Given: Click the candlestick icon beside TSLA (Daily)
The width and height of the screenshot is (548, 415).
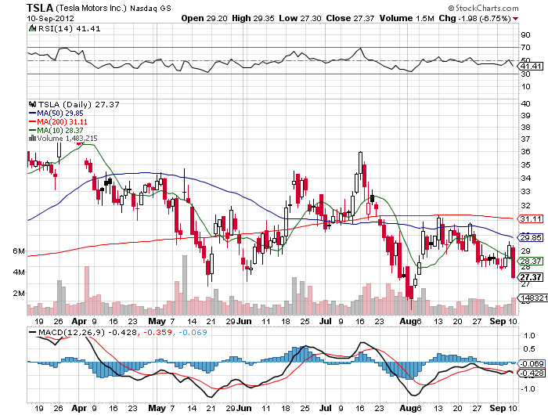Looking at the screenshot, I should pyautogui.click(x=33, y=104).
